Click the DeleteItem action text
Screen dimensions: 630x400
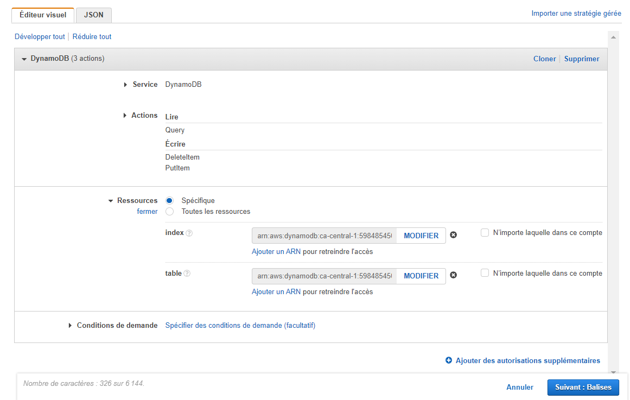(182, 157)
